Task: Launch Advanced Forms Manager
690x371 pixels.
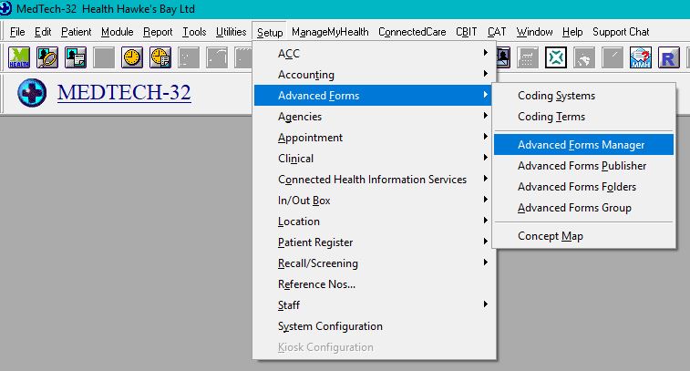Action: (x=583, y=145)
